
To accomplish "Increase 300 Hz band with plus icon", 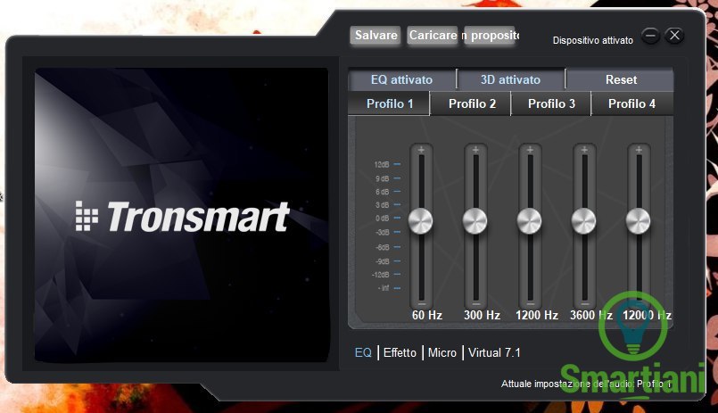I will coord(475,149).
